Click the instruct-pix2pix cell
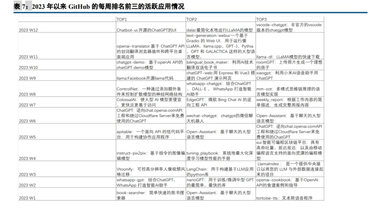 click(150, 155)
